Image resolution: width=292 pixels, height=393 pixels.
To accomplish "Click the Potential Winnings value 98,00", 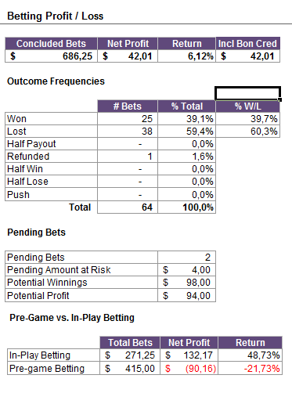I will click(186, 283).
